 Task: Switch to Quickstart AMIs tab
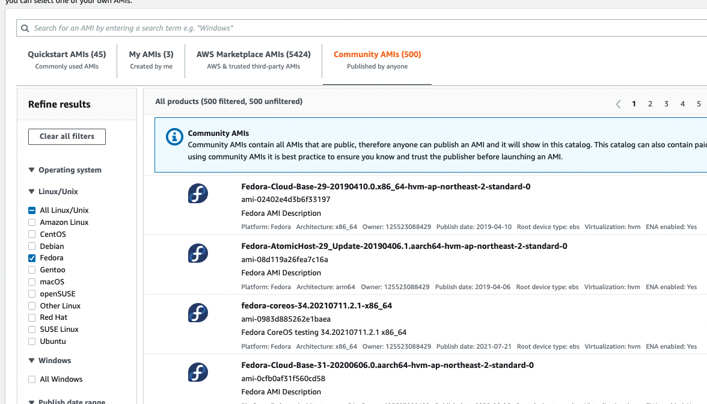click(x=67, y=60)
